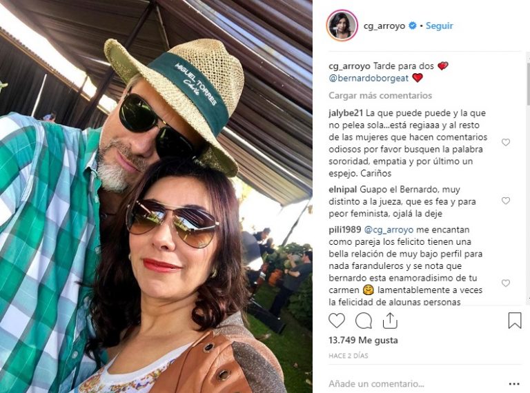Follow cg_arroyo with the Seguir button

(x=439, y=26)
